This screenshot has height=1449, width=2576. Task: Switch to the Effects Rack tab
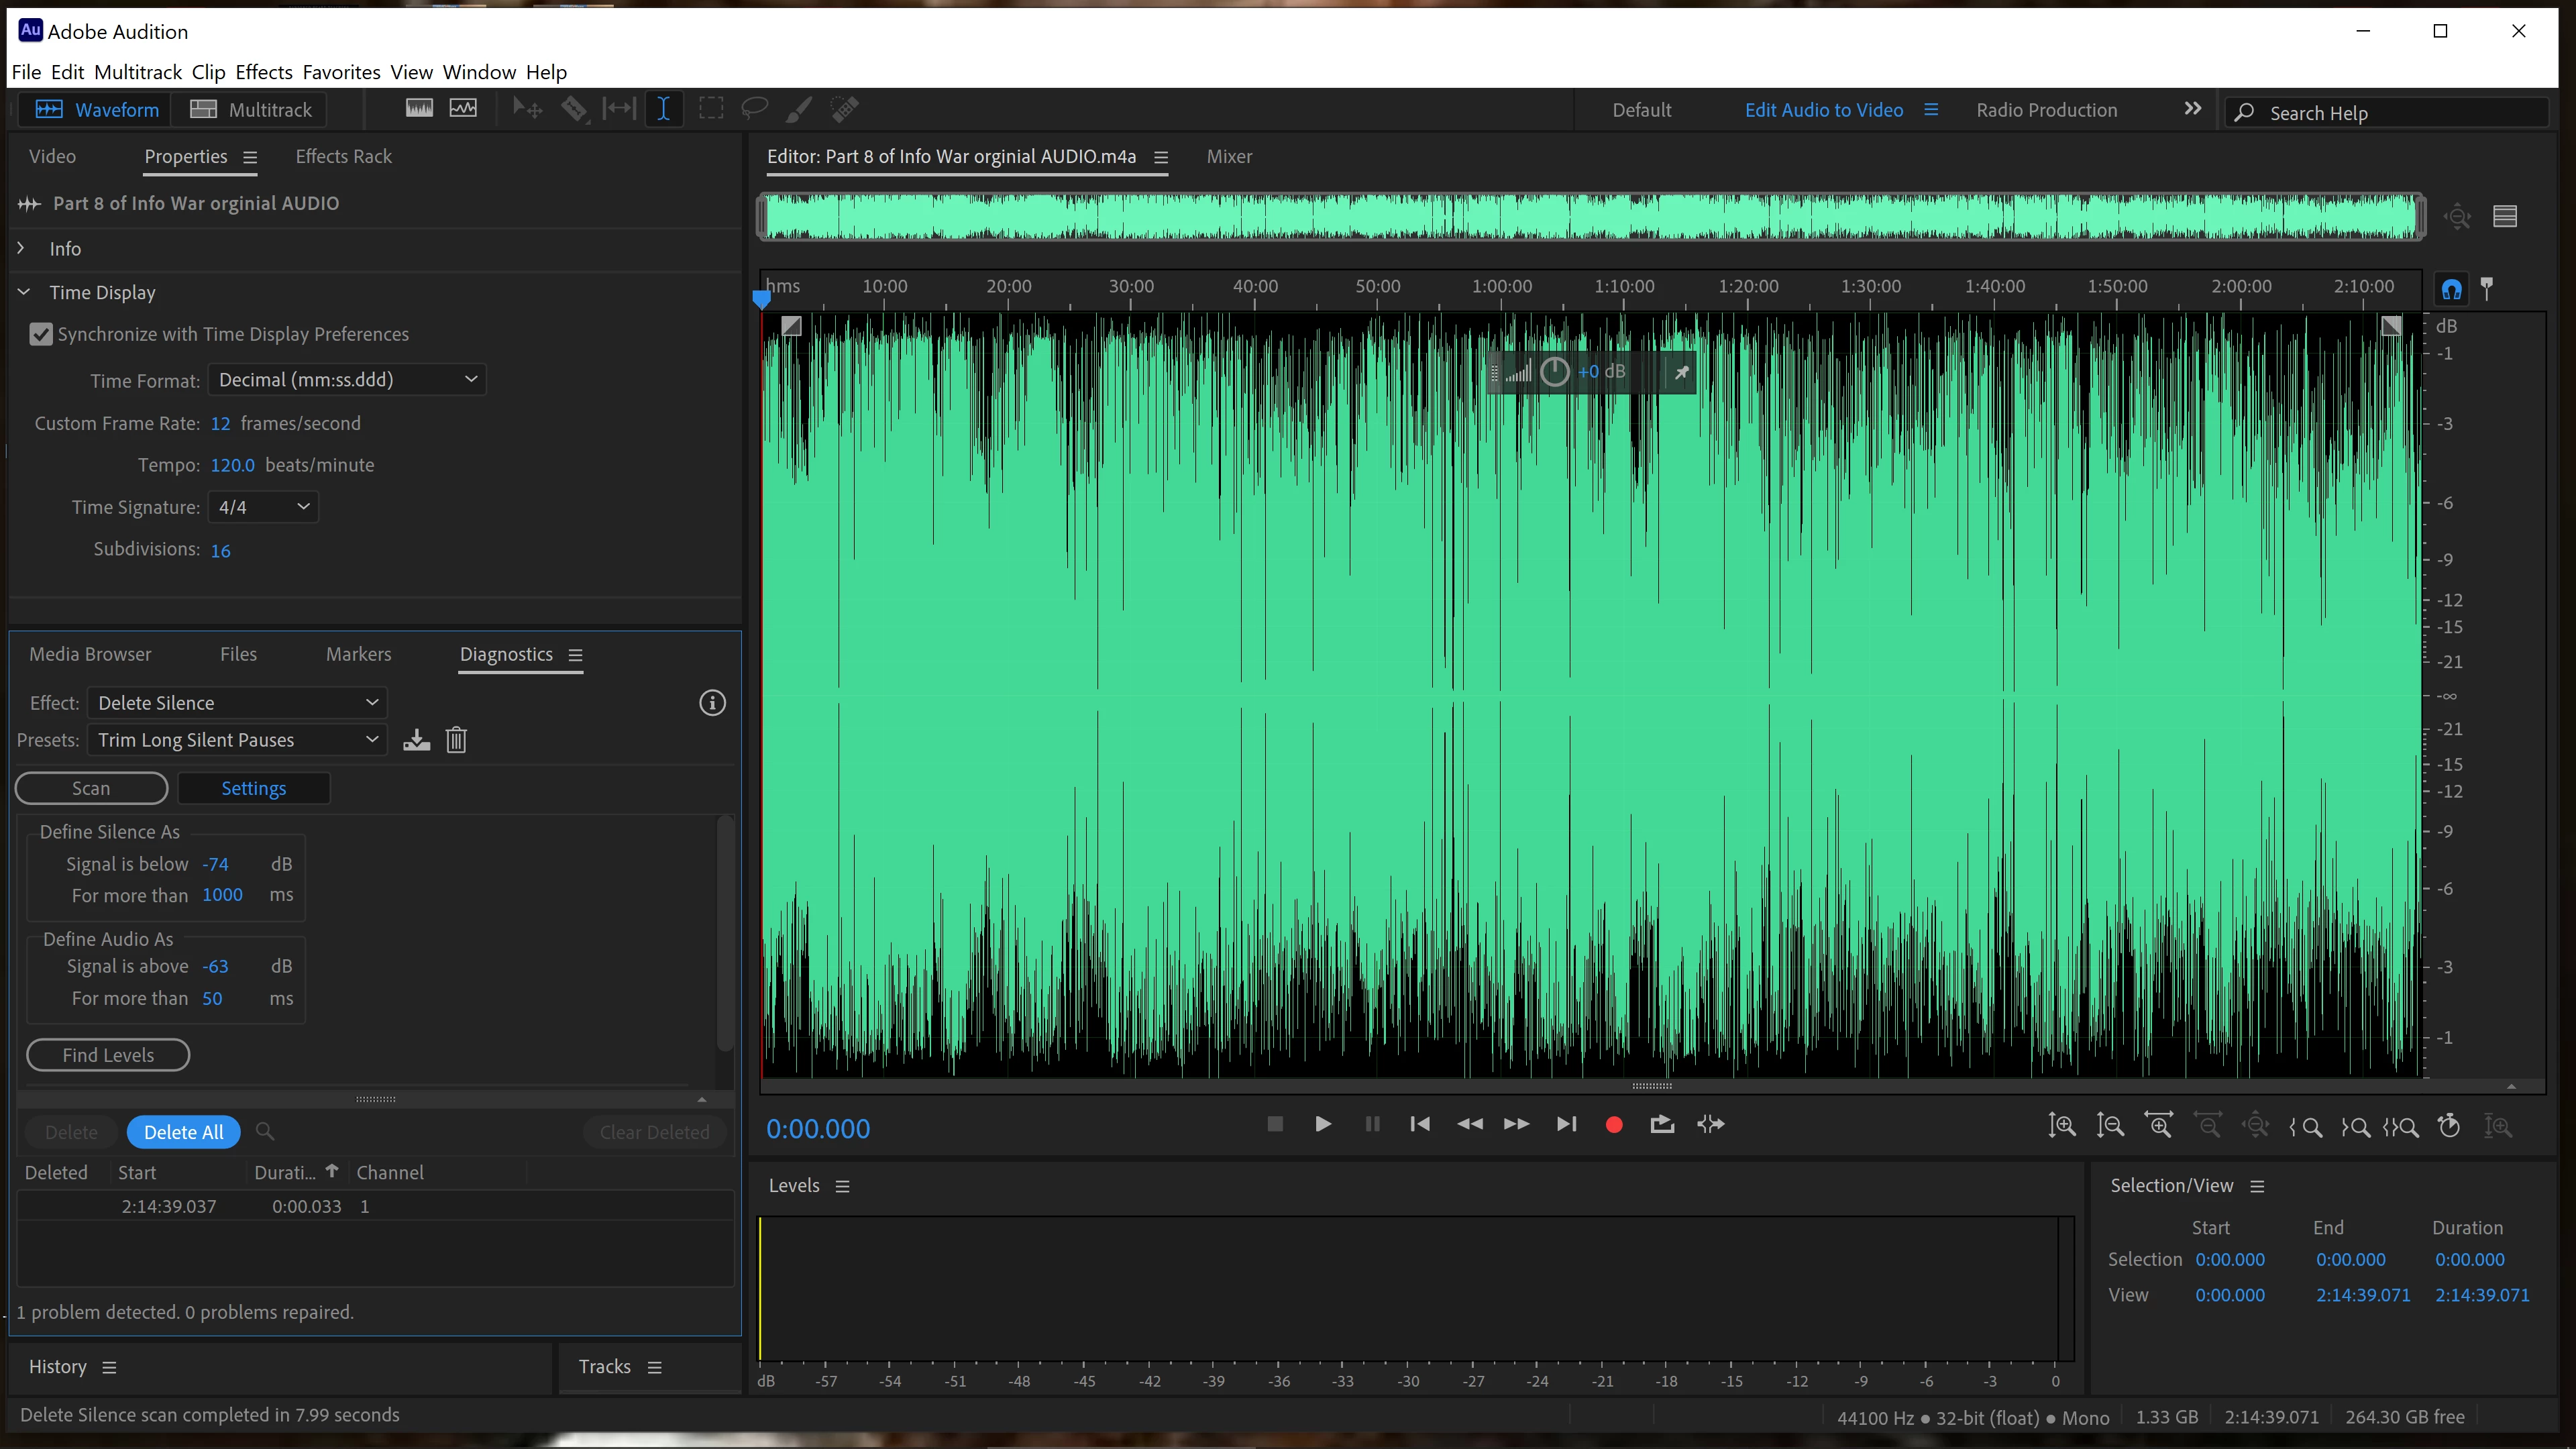click(343, 156)
